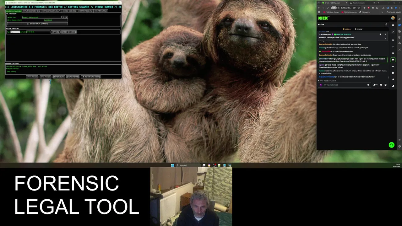This screenshot has height=226, width=402.
Task: Click the Wyszukaj taskbar search box
Action: click(x=188, y=165)
